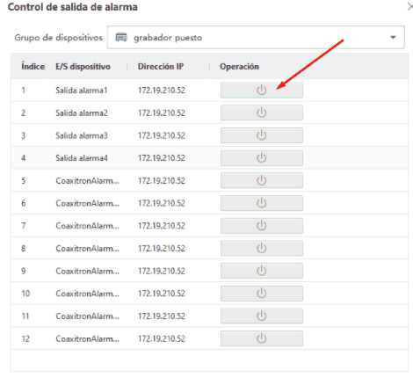The image size is (413, 385).
Task: Click power icon in row index 11
Action: pyautogui.click(x=262, y=316)
